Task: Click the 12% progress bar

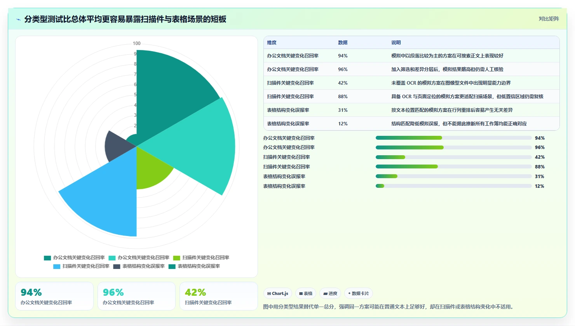Action: [453, 186]
